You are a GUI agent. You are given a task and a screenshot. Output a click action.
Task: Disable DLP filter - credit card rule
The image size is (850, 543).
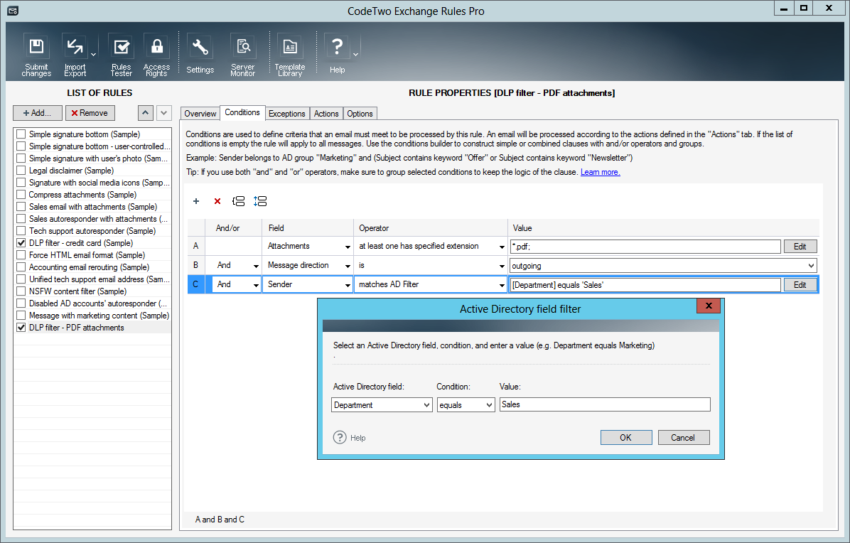(x=21, y=243)
